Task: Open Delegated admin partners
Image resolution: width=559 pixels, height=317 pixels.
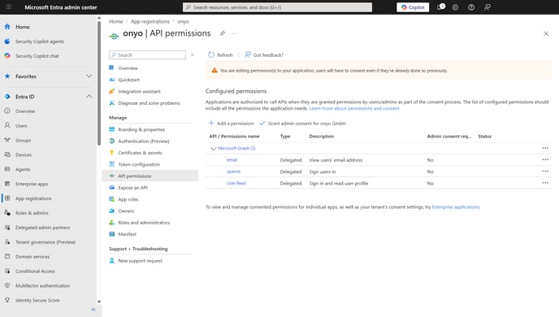Action: (42, 228)
